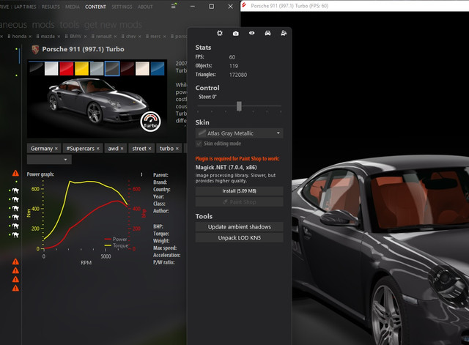Select the CONTENT menu
This screenshot has width=469, height=345.
point(95,7)
